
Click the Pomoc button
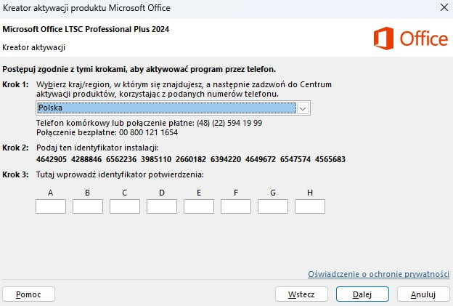coord(28,294)
